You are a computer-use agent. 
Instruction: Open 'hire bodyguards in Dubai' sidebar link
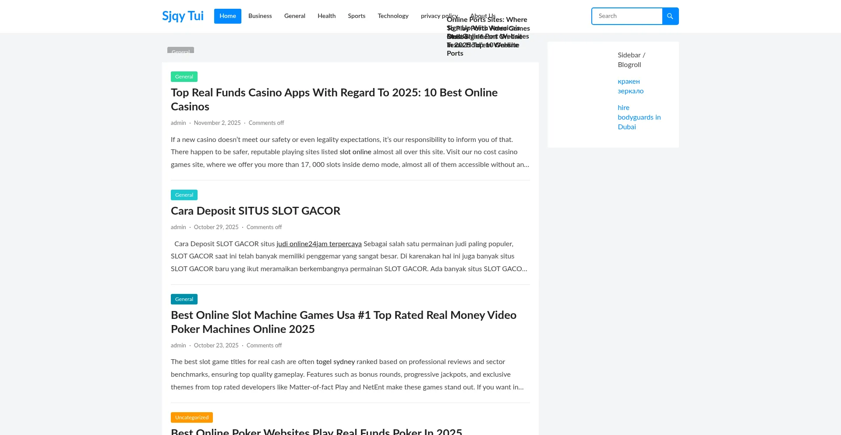click(x=639, y=117)
